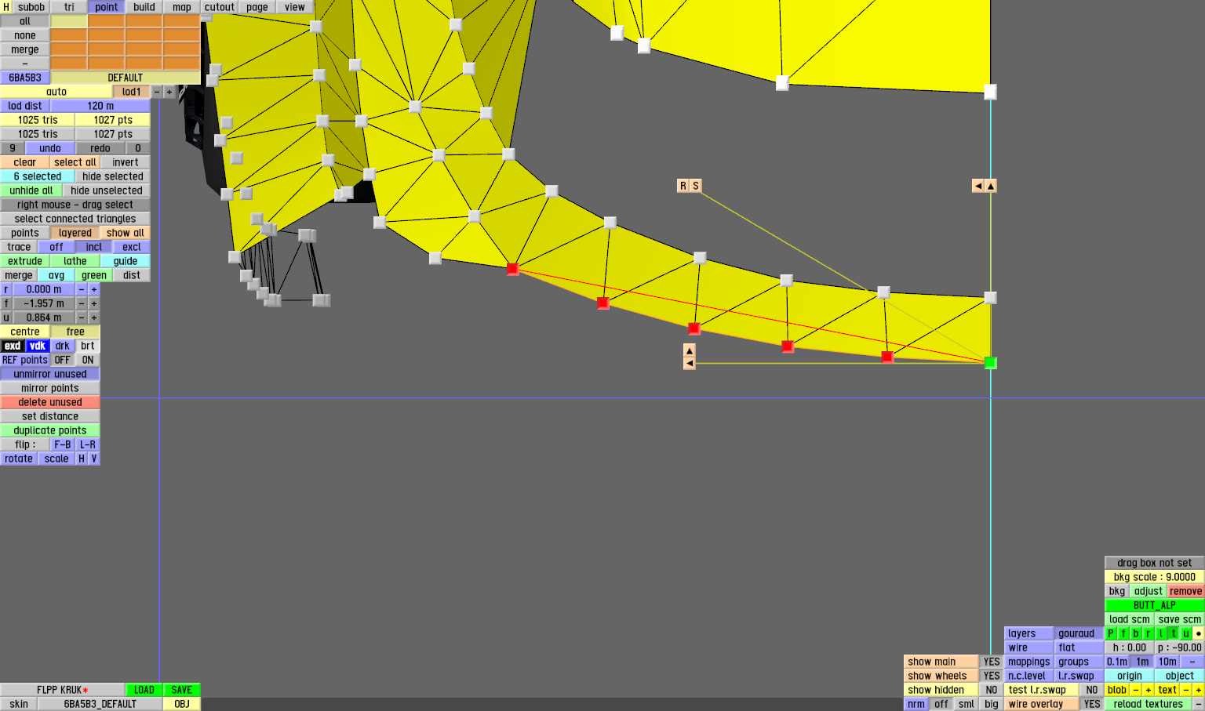
Task: Click the minus button beside reload textures
Action: pos(1199,704)
